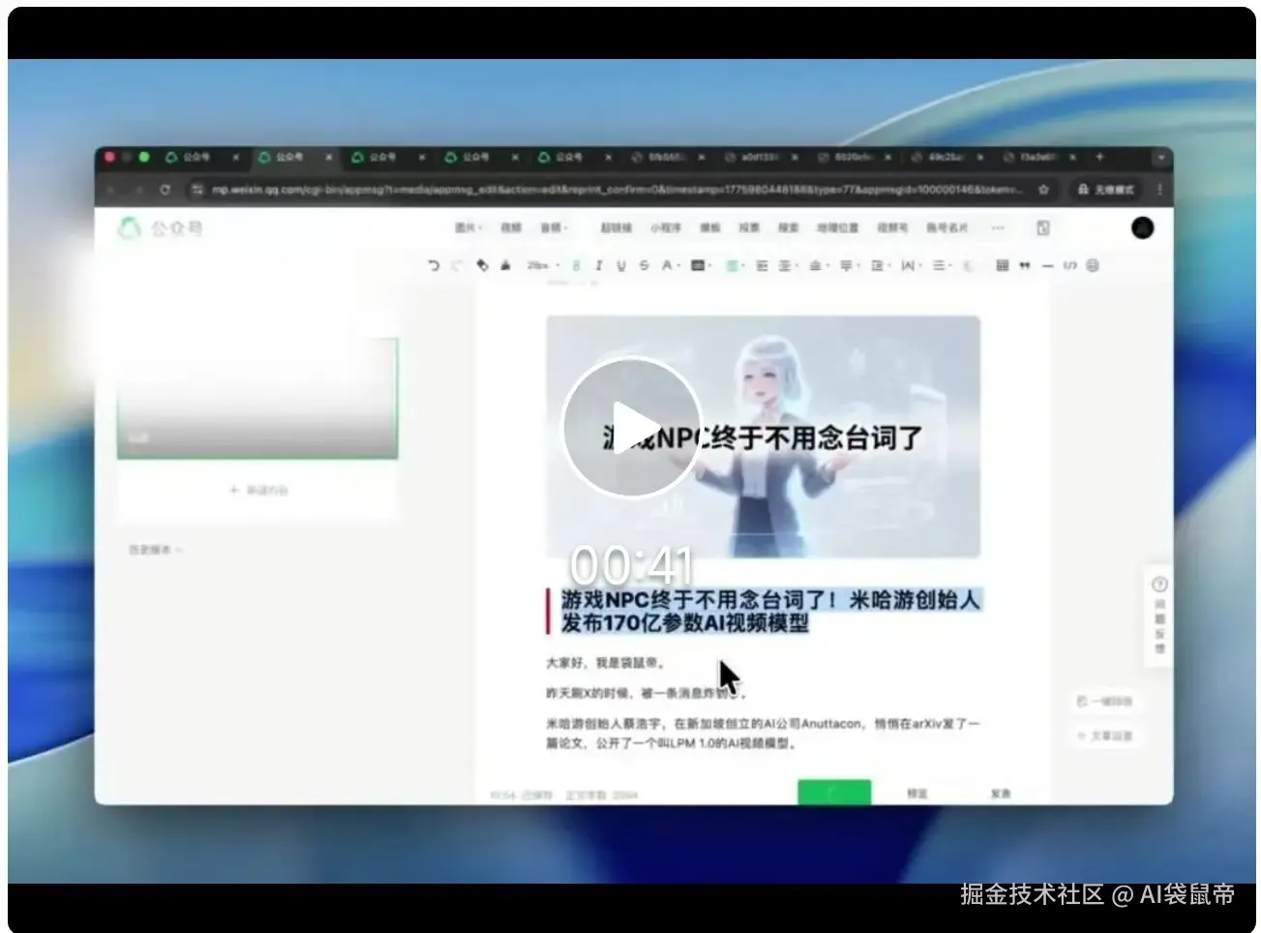Show more insert options via the ellipsis

point(998,228)
